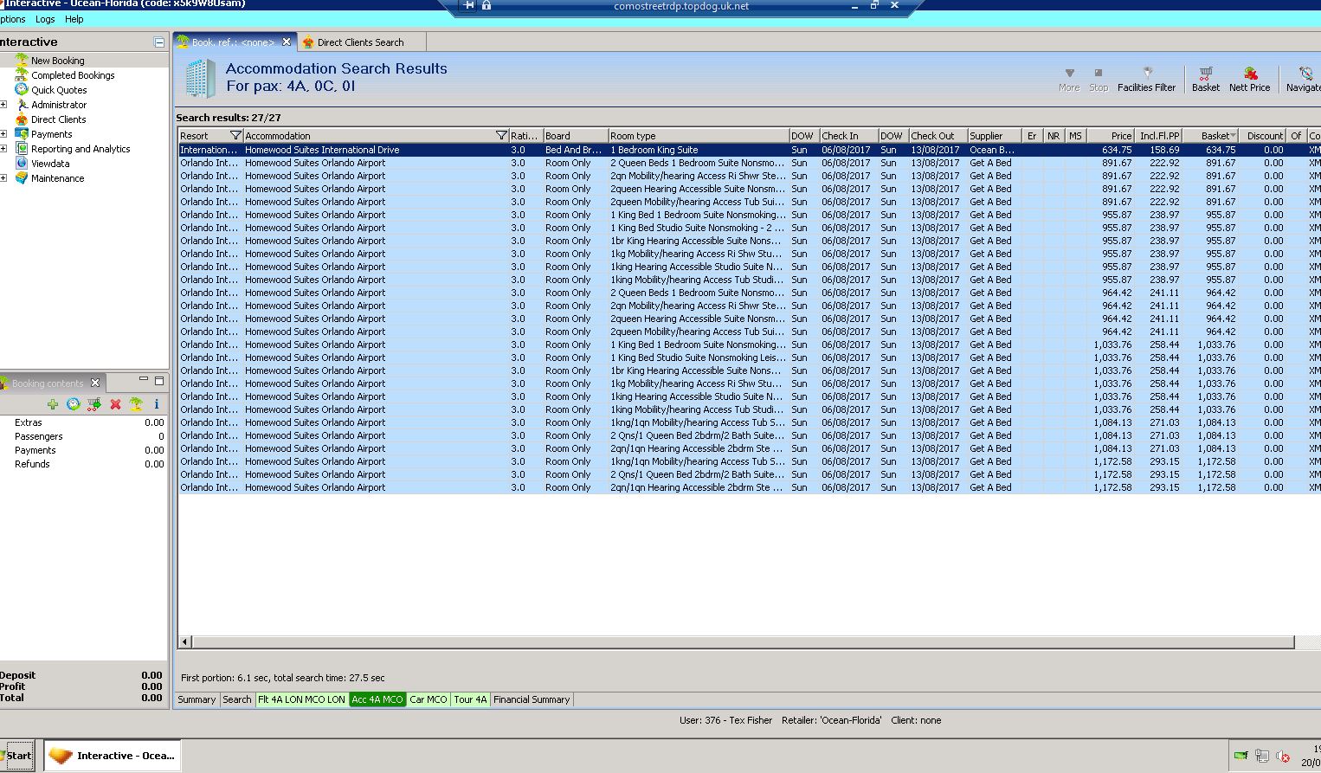Expand Reporting and Analytics tree node
Image resolution: width=1321 pixels, height=773 pixels.
click(3, 149)
